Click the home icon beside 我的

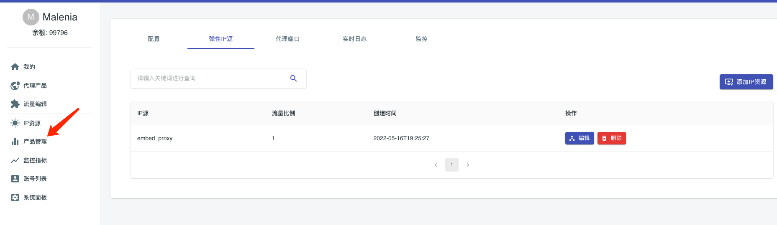pyautogui.click(x=15, y=67)
